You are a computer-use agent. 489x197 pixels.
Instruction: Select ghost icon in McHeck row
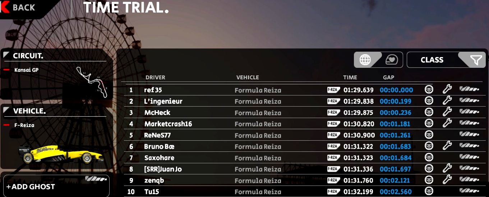[x=469, y=112]
